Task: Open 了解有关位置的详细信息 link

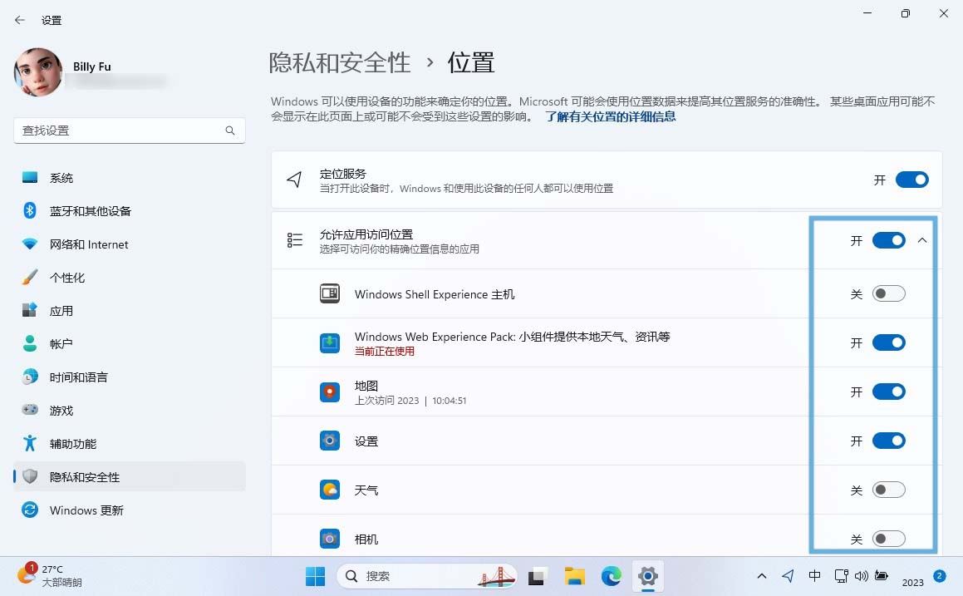Action: coord(610,117)
